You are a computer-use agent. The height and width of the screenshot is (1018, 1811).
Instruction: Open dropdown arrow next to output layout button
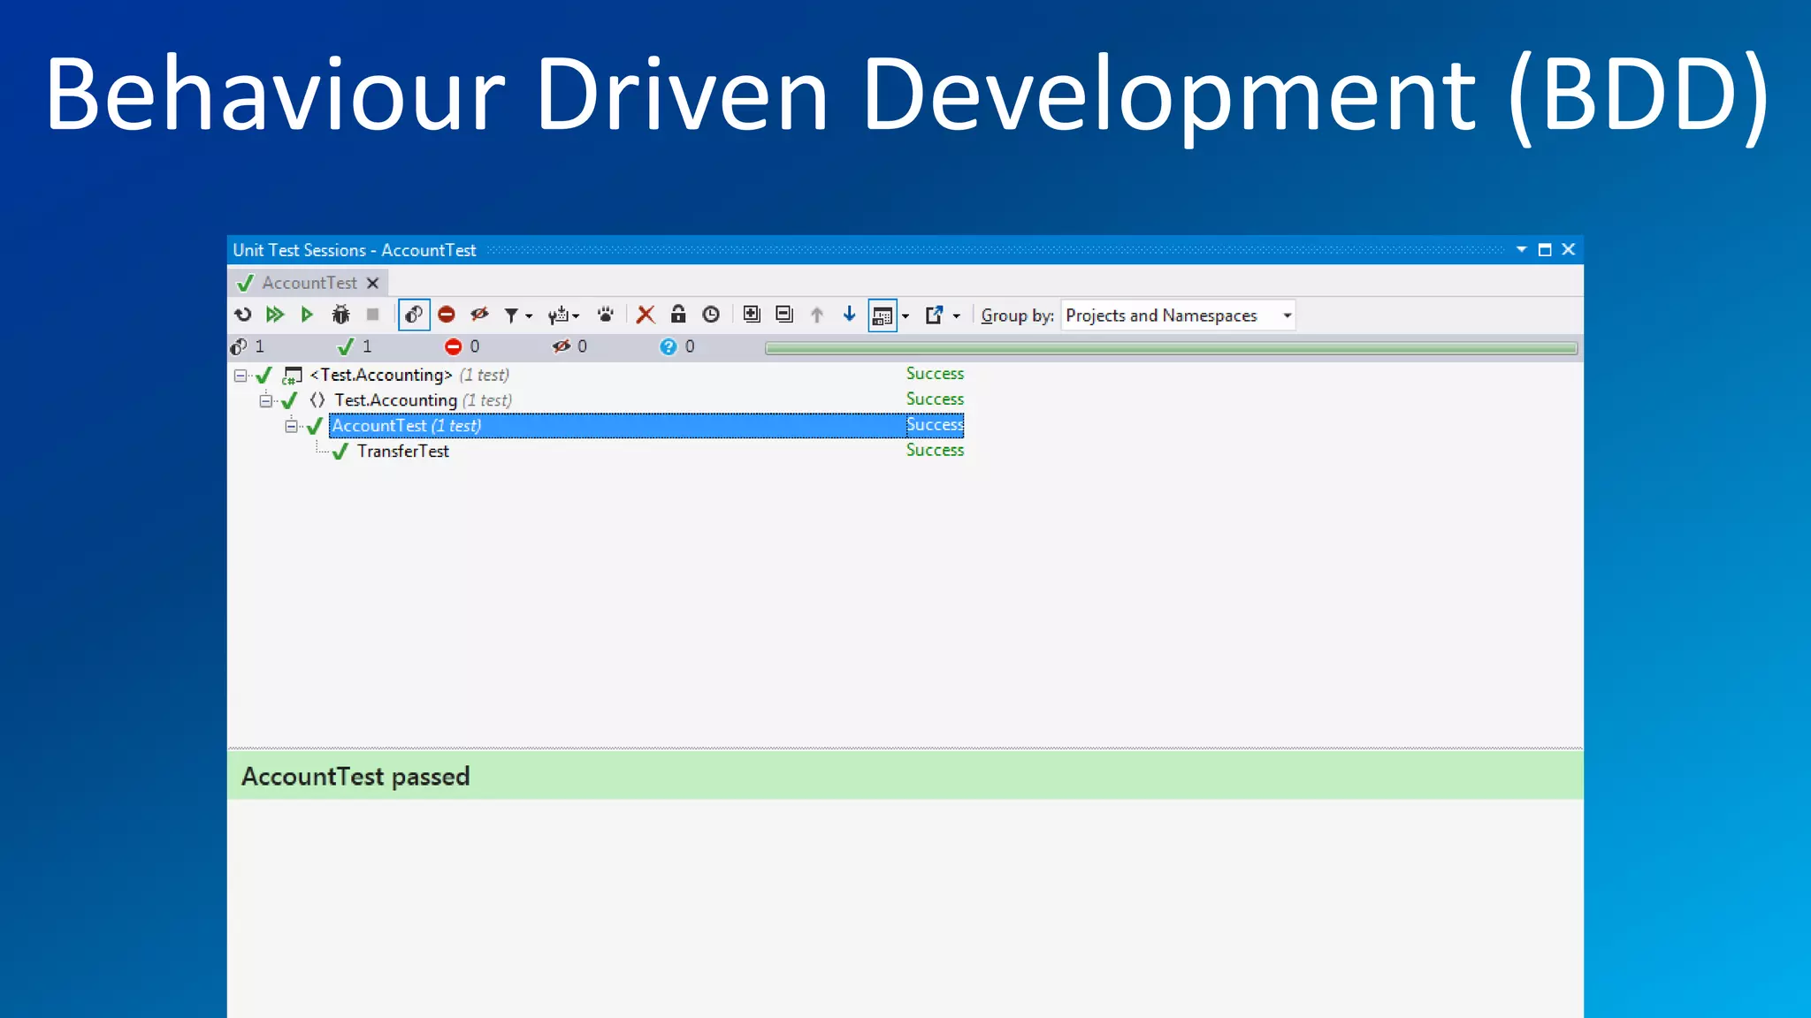(x=905, y=316)
